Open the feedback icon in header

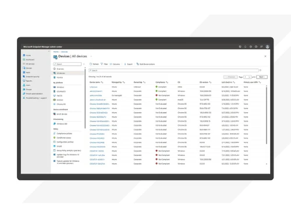click(x=261, y=47)
